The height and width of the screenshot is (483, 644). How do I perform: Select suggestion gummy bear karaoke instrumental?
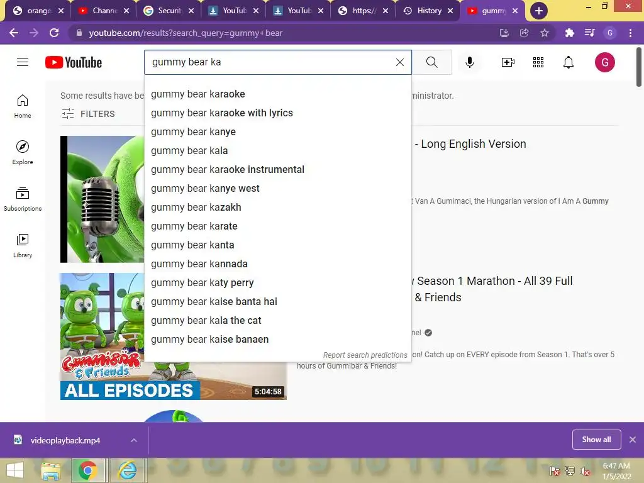click(x=277, y=170)
